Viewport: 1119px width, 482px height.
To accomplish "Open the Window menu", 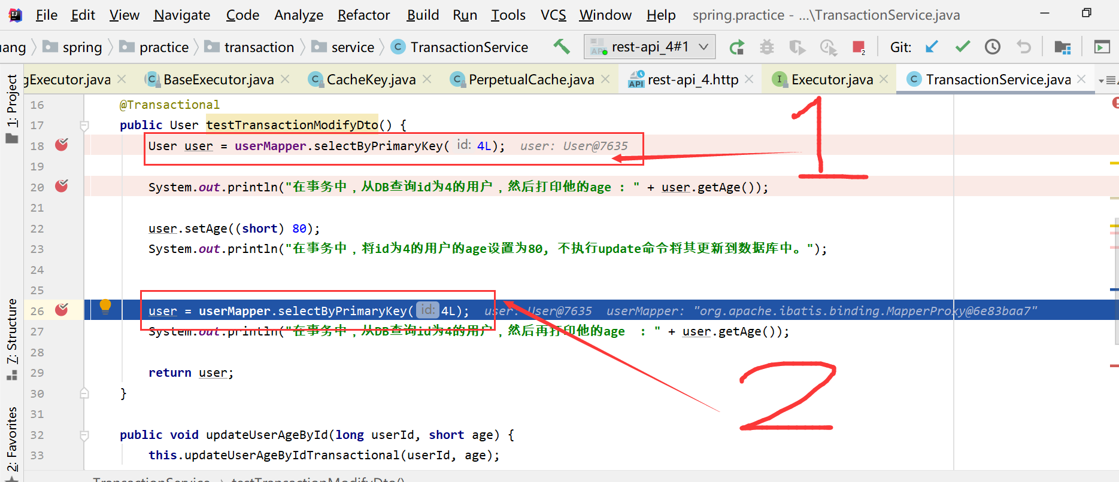I will pos(605,15).
